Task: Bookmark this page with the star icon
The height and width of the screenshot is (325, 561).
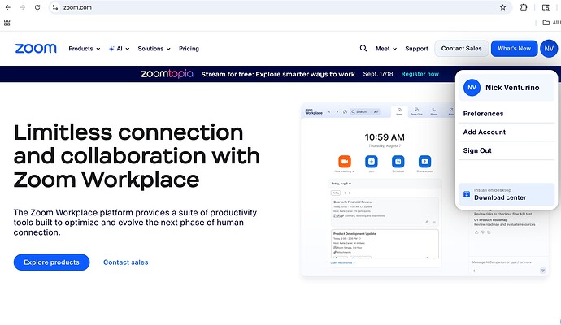Action: coord(502,7)
